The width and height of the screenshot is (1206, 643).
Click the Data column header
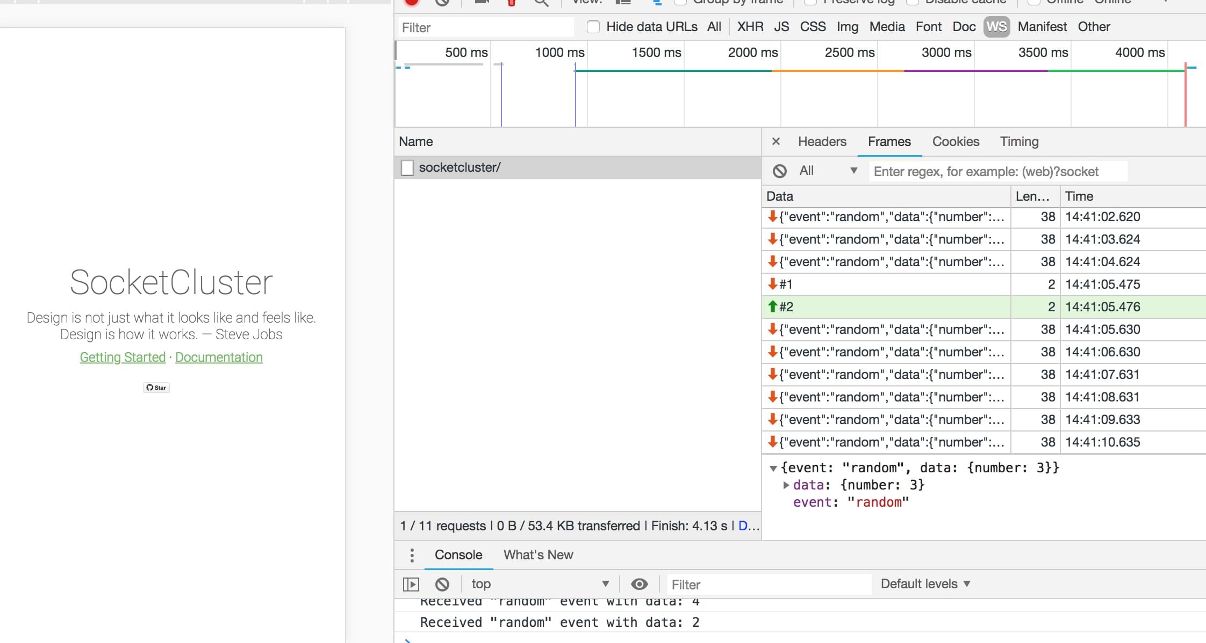coord(886,196)
